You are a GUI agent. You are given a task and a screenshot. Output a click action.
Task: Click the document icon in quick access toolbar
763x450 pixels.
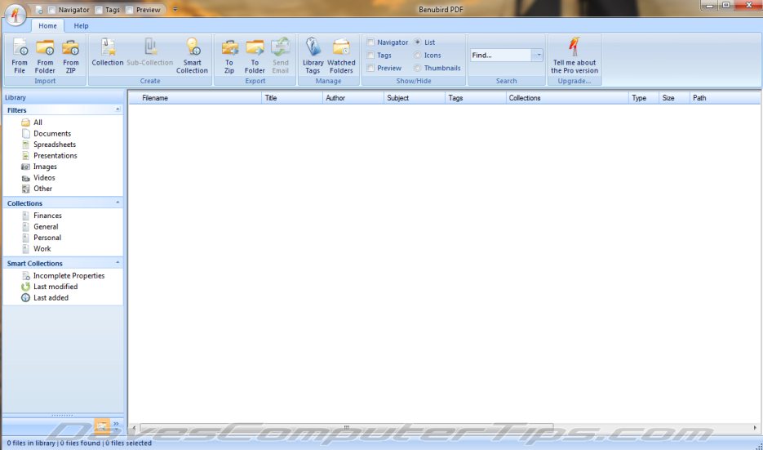[x=39, y=10]
